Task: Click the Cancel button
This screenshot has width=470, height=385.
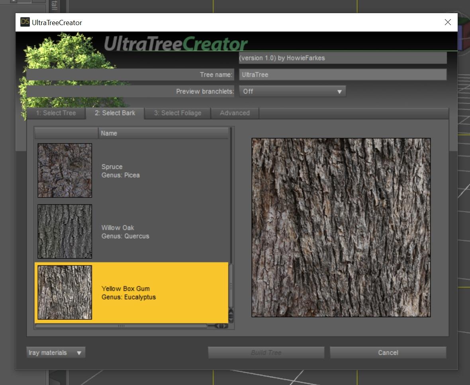Action: 388,353
